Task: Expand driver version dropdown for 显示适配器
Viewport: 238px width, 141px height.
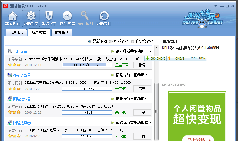Action: pyautogui.click(x=150, y=75)
